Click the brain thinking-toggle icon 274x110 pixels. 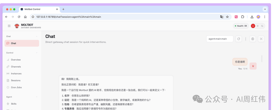(253, 39)
